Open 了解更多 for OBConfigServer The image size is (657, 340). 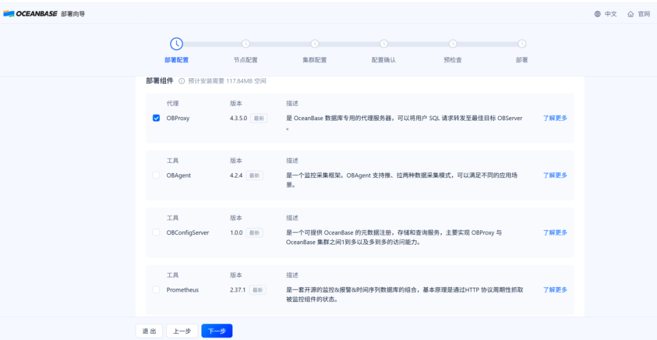(555, 233)
